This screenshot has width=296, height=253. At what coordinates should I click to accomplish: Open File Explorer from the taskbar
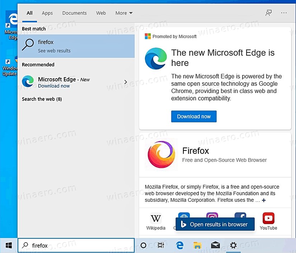coord(197,245)
